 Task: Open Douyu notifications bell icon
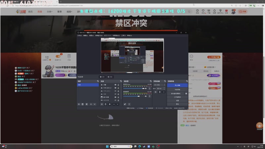point(214,11)
